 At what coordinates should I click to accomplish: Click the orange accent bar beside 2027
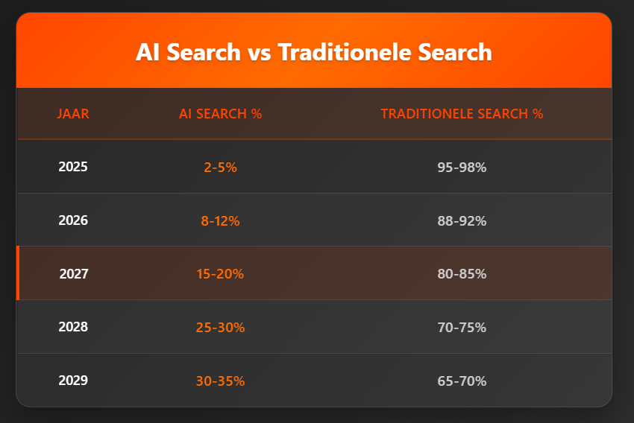pyautogui.click(x=18, y=273)
